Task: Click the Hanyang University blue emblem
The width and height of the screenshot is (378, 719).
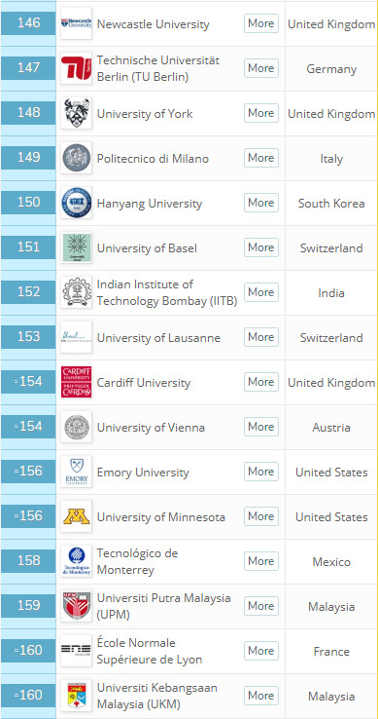Action: pyautogui.click(x=77, y=203)
